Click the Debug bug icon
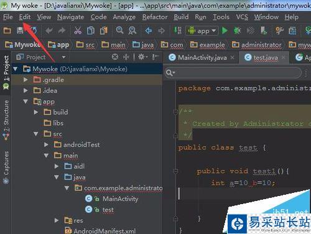Image resolution: width=311 pixels, height=234 pixels. click(237, 30)
